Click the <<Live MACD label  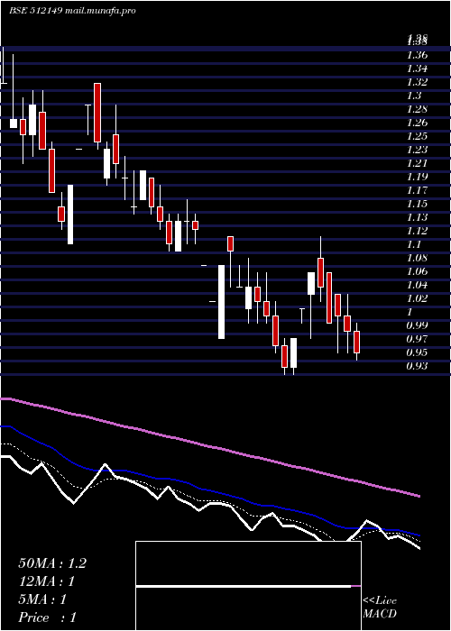380,608
